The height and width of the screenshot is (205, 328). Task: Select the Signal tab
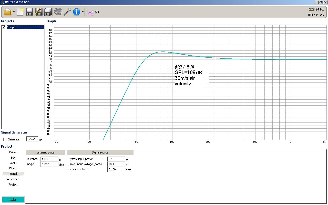tap(13, 174)
